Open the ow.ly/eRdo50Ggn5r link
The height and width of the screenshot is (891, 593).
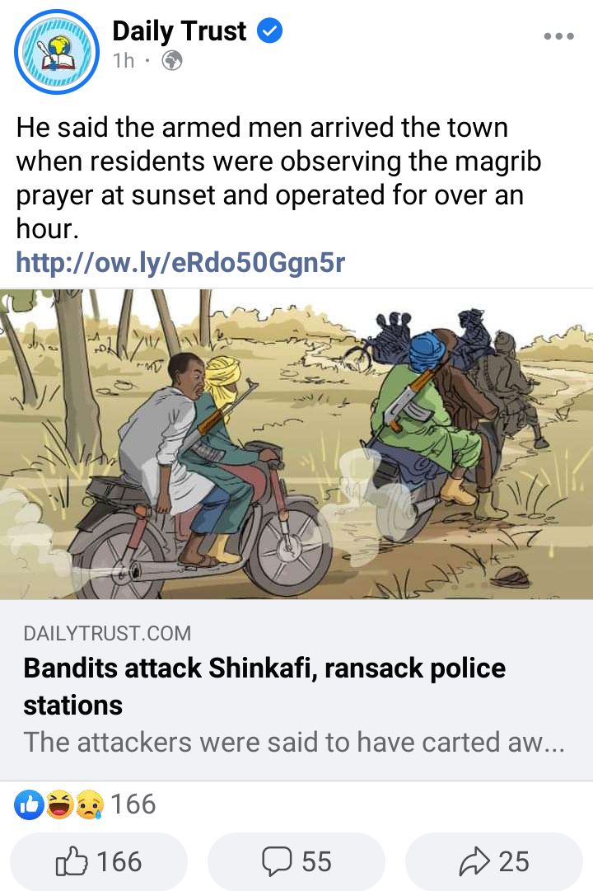click(180, 263)
